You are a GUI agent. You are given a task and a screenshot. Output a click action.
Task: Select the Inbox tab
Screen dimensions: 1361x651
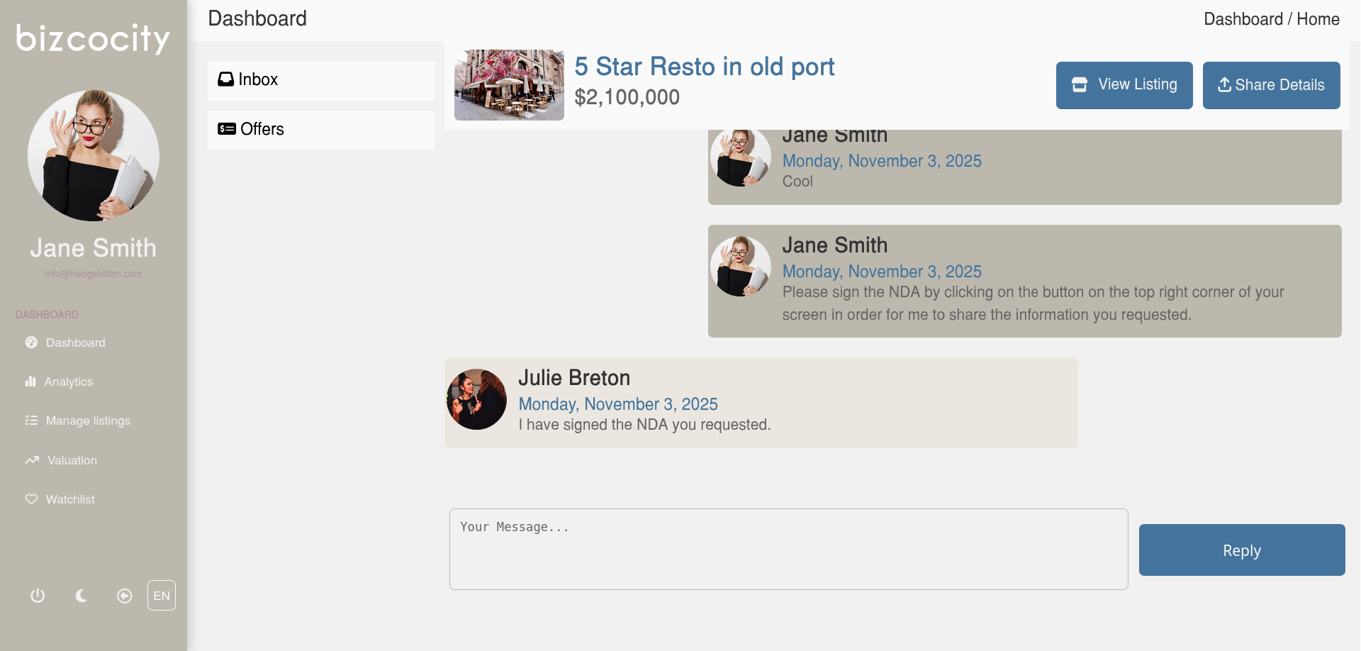320,79
